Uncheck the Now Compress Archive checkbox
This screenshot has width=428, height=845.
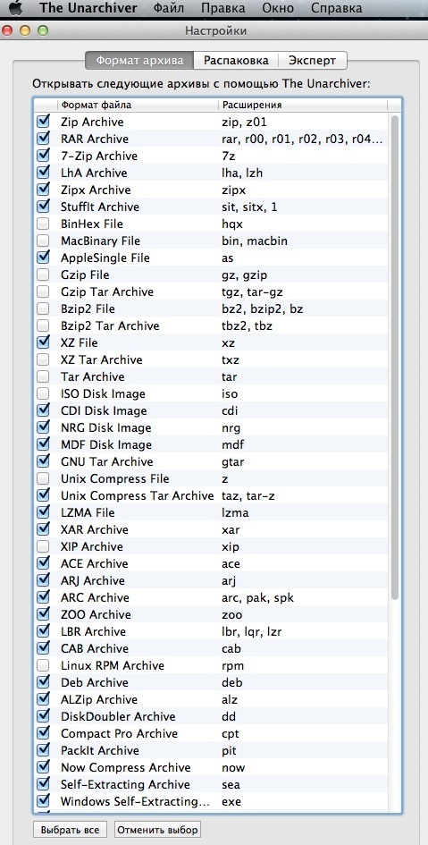[43, 767]
